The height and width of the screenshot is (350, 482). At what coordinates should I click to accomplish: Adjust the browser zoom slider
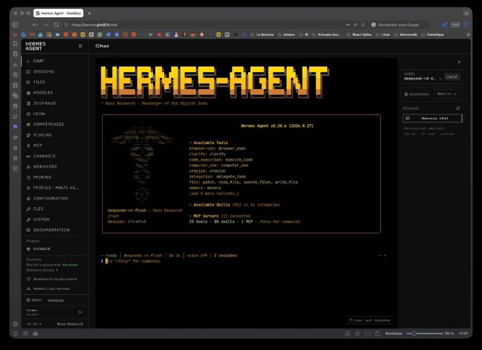click(x=424, y=333)
